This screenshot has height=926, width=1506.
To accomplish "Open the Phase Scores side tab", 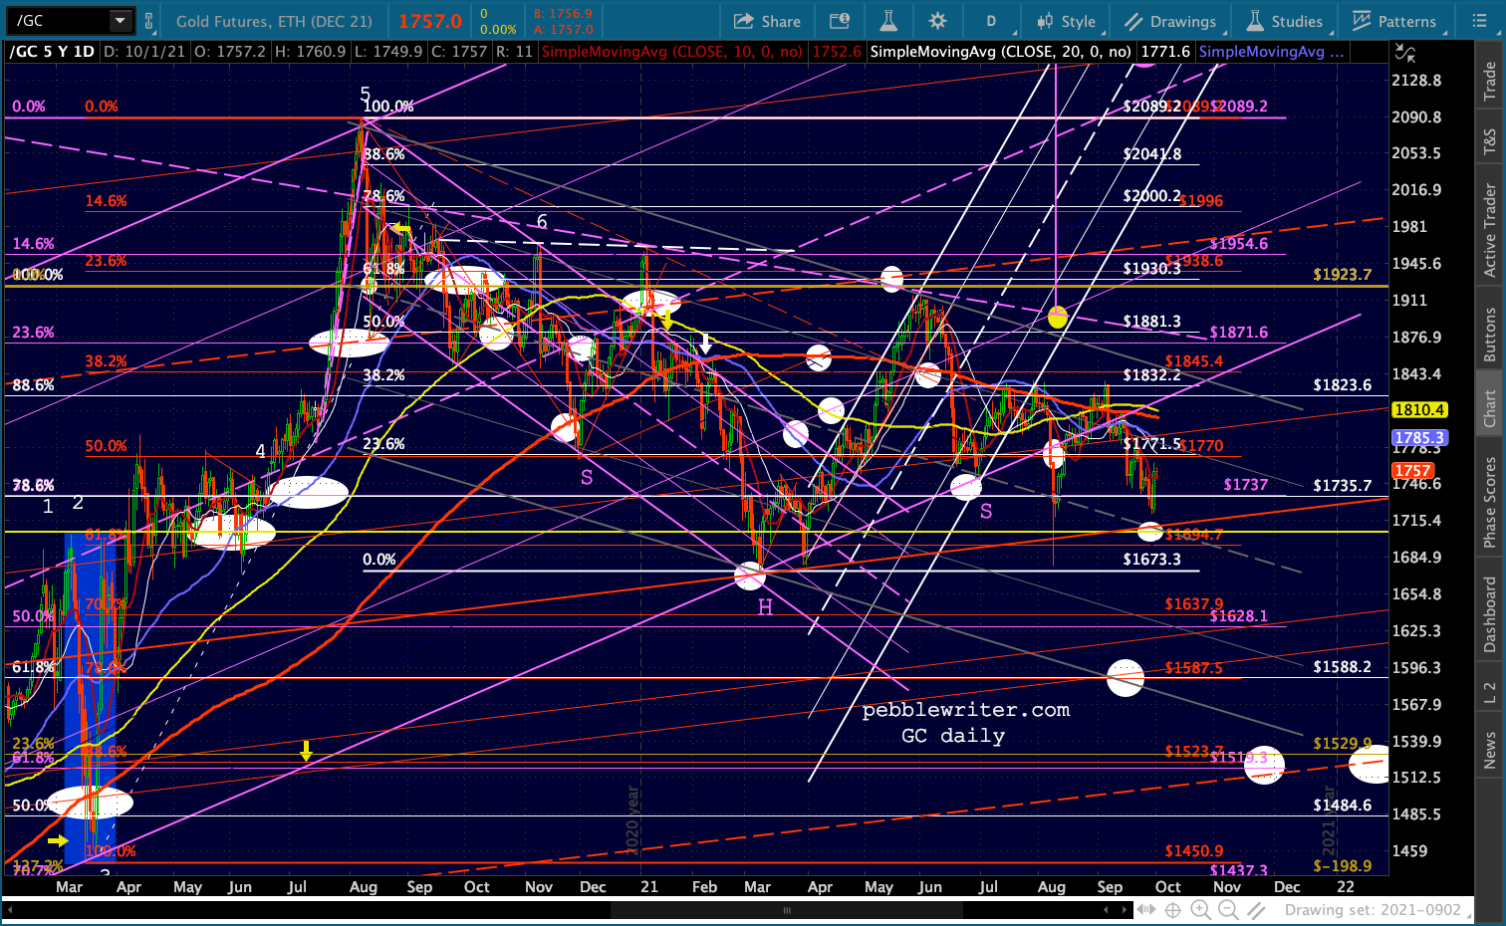I will [1490, 501].
